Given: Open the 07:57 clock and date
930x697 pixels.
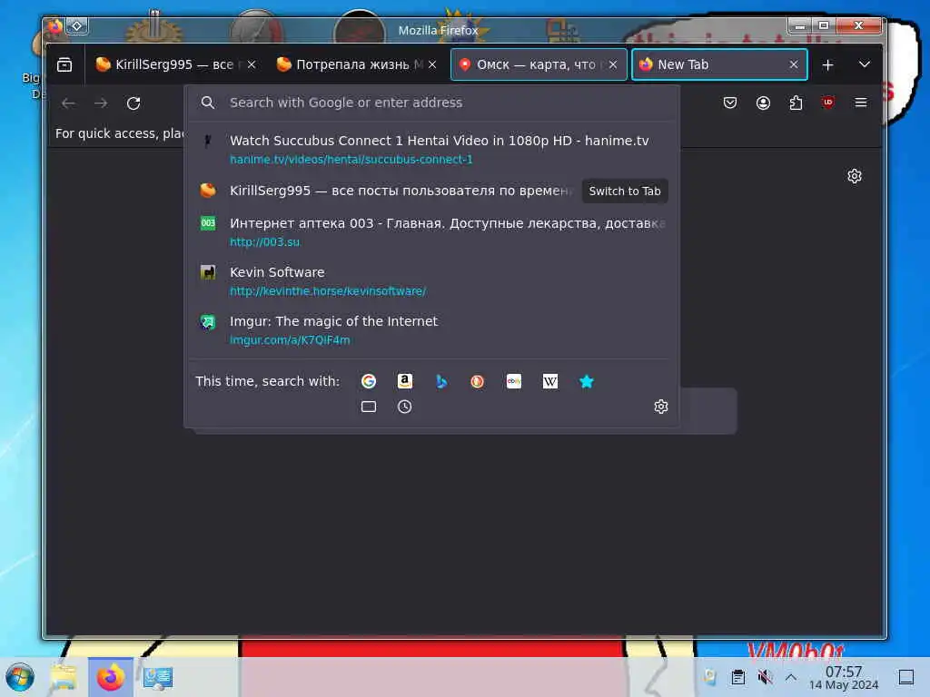Looking at the screenshot, I should pos(844,677).
